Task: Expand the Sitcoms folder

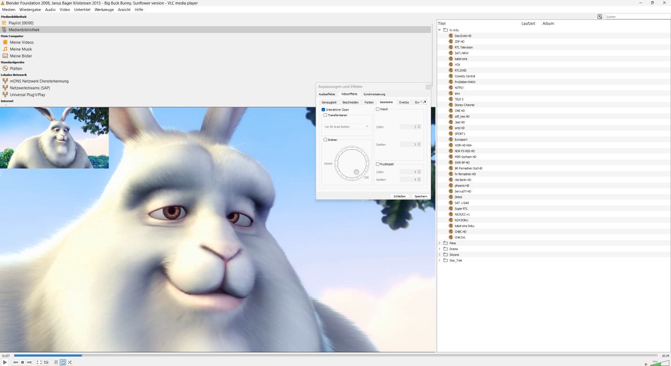Action: pyautogui.click(x=440, y=254)
